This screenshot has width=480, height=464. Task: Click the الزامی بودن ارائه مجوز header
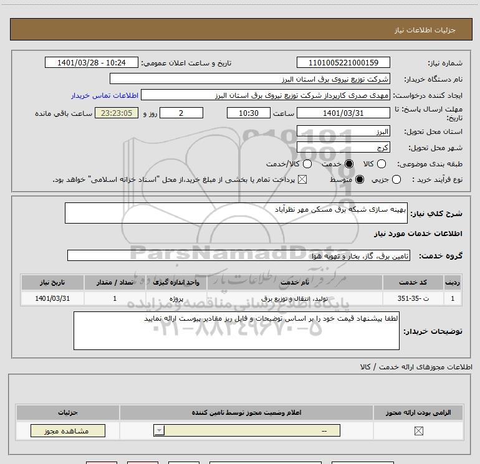418,412
